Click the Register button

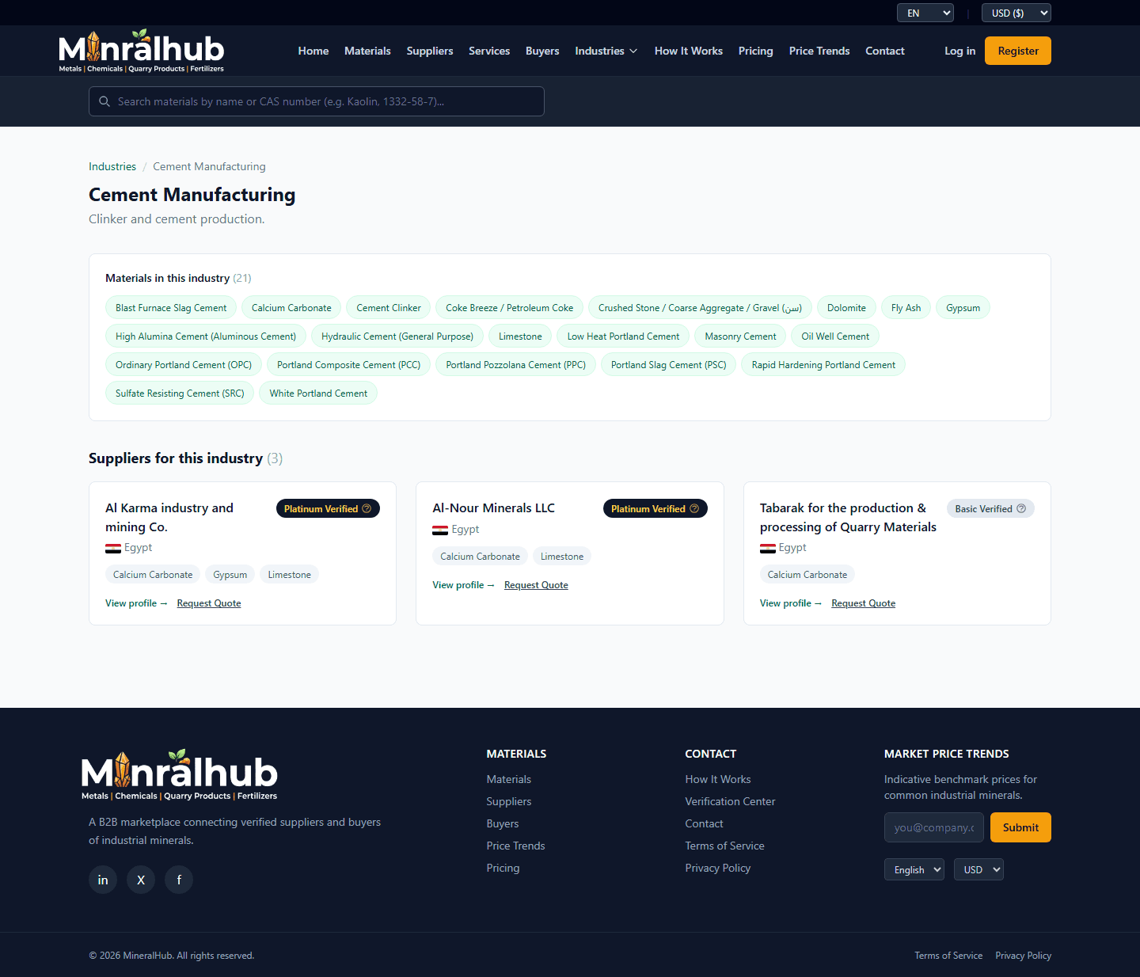(x=1018, y=51)
